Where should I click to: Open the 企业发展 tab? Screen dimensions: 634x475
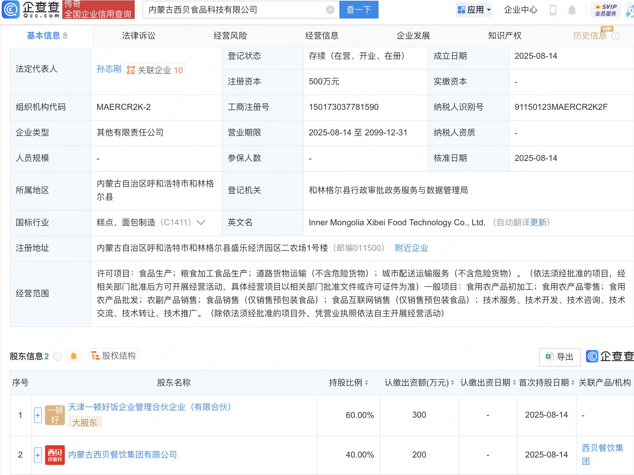413,36
